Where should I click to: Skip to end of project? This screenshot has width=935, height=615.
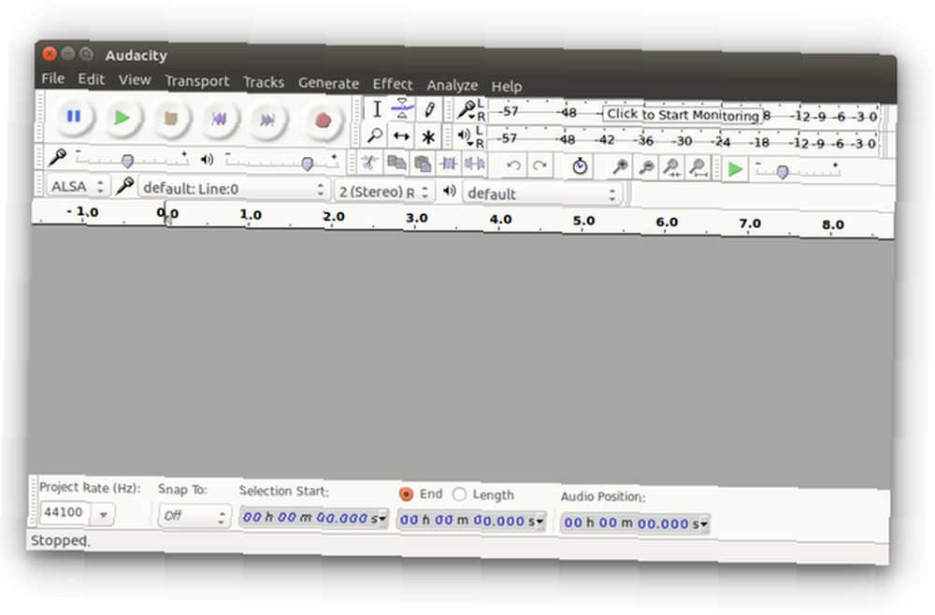[x=267, y=121]
